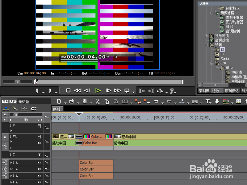Start playback with the green Play button
The height and width of the screenshot is (185, 247).
click(98, 91)
